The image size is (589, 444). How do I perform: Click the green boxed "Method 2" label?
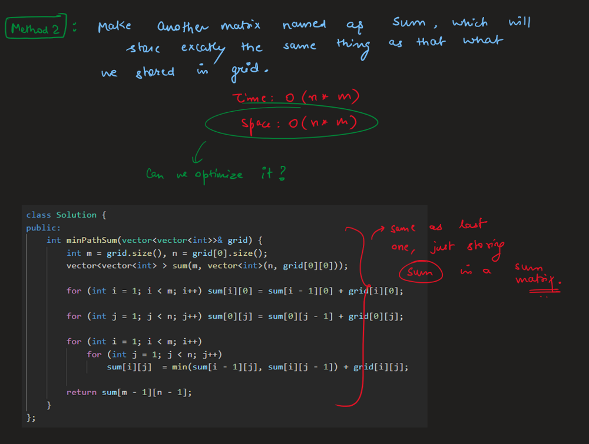35,29
